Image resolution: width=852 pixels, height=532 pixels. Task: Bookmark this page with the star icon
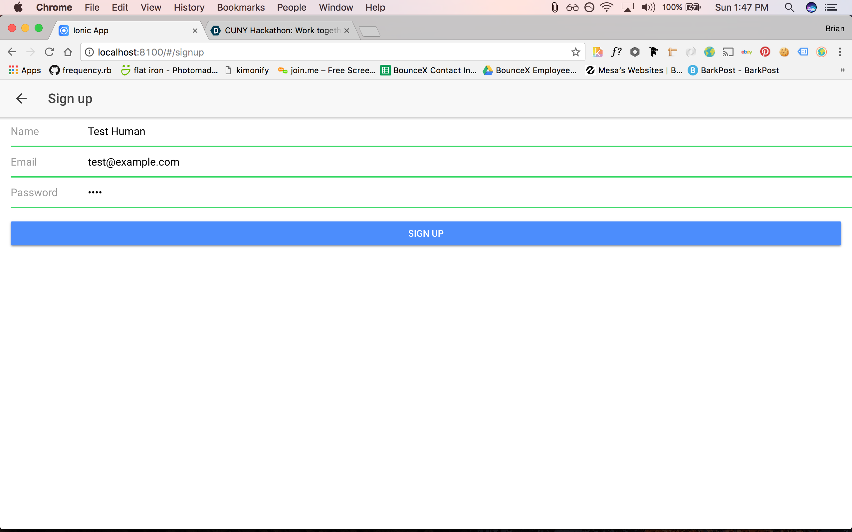[575, 52]
